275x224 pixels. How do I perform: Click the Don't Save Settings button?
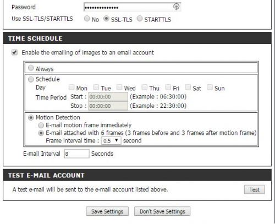[x=162, y=211]
